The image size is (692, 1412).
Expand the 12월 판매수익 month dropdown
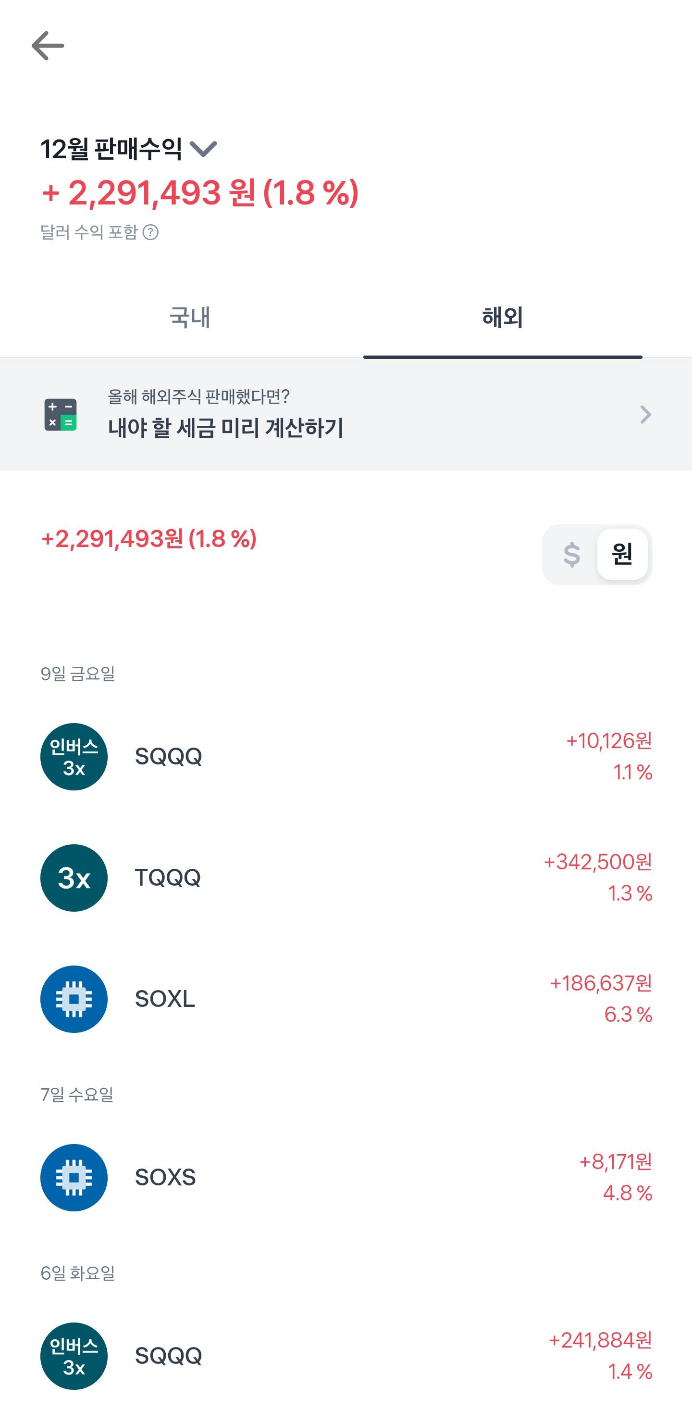[203, 149]
